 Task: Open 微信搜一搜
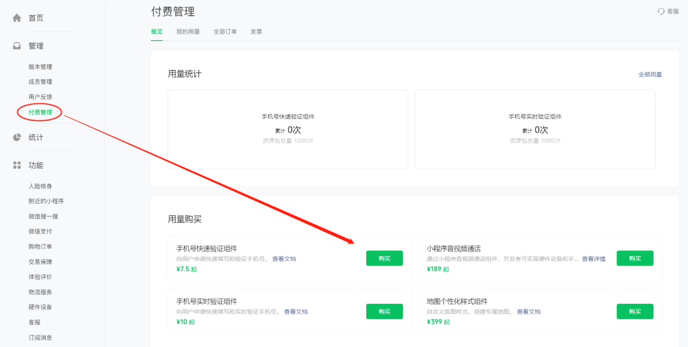43,216
